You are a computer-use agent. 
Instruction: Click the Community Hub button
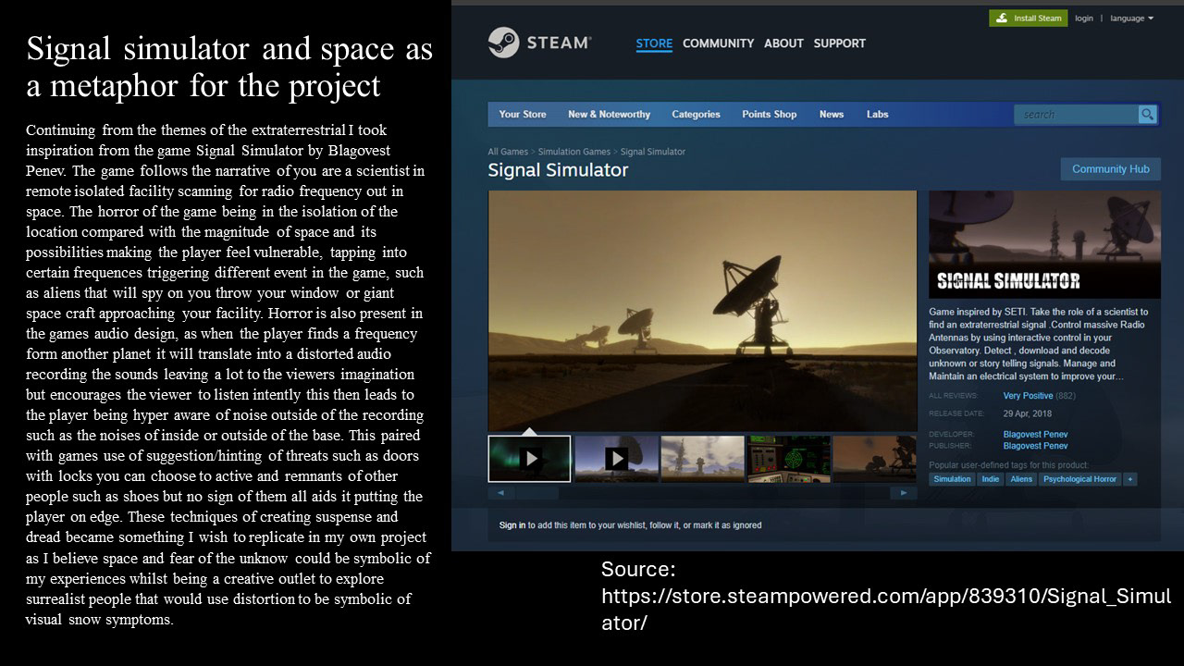tap(1110, 169)
